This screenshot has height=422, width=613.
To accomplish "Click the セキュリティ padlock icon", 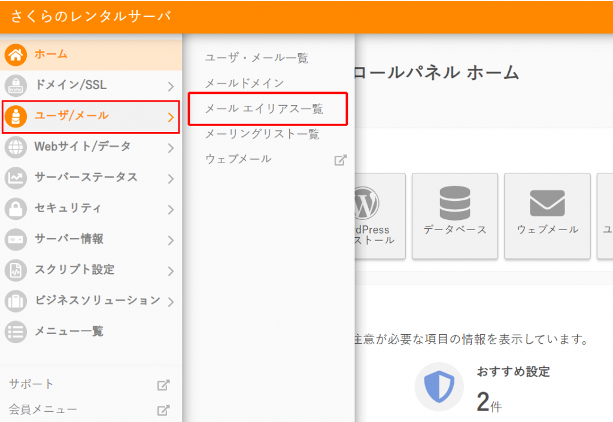I will (x=16, y=209).
